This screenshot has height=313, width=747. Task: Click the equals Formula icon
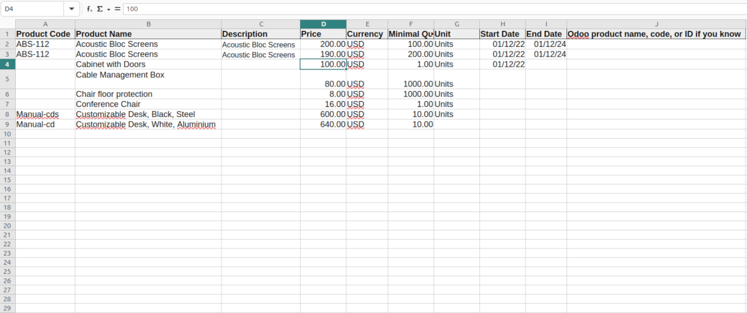point(117,9)
